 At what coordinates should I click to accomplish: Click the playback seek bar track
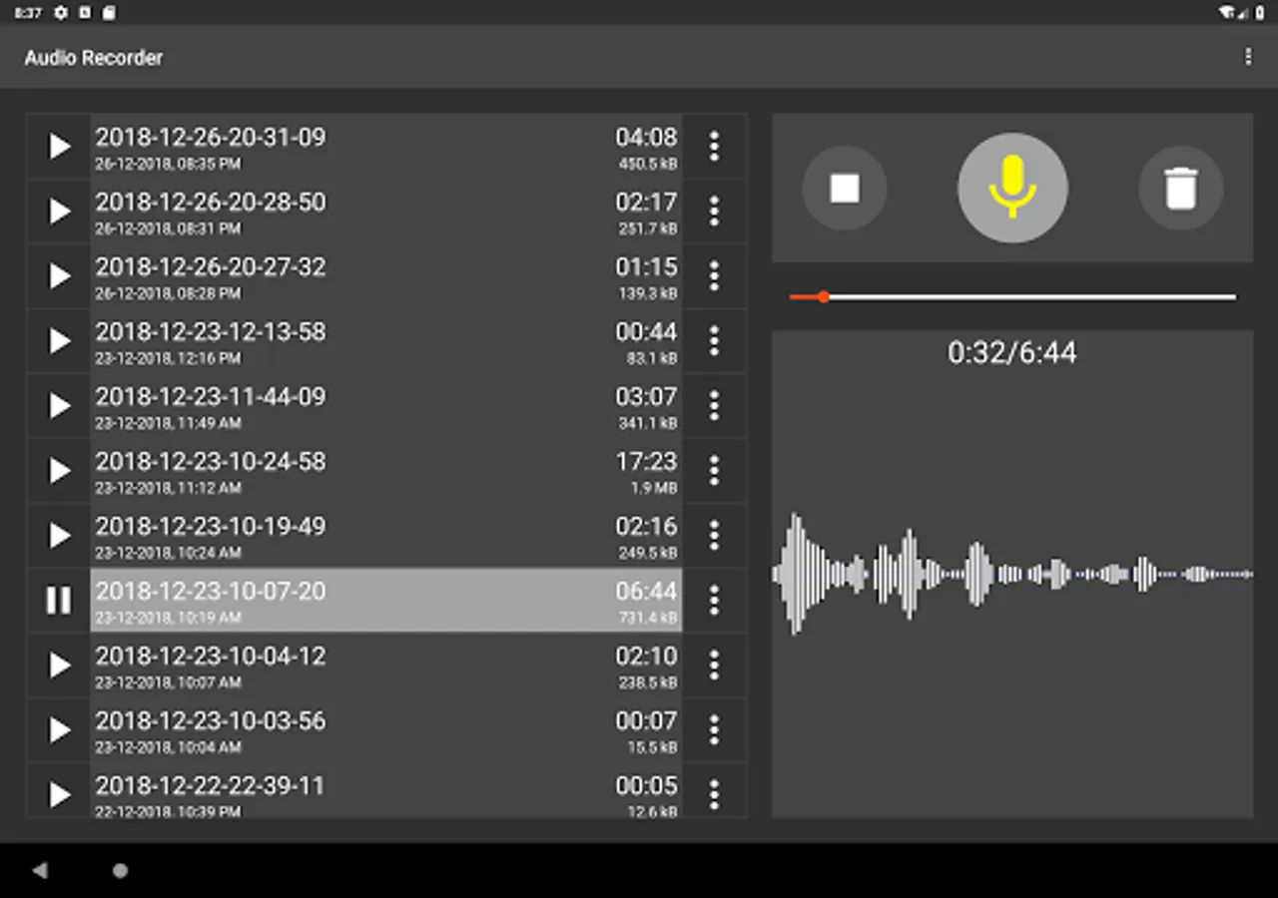pyautogui.click(x=1012, y=296)
